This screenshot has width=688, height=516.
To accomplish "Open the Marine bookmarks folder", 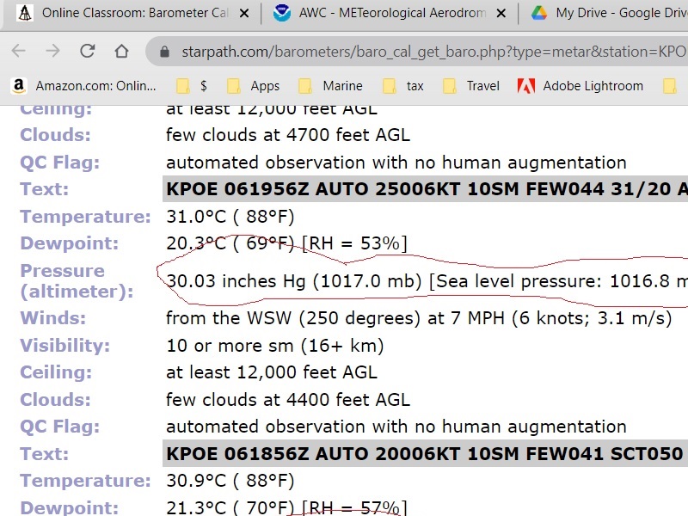I will tap(330, 85).
